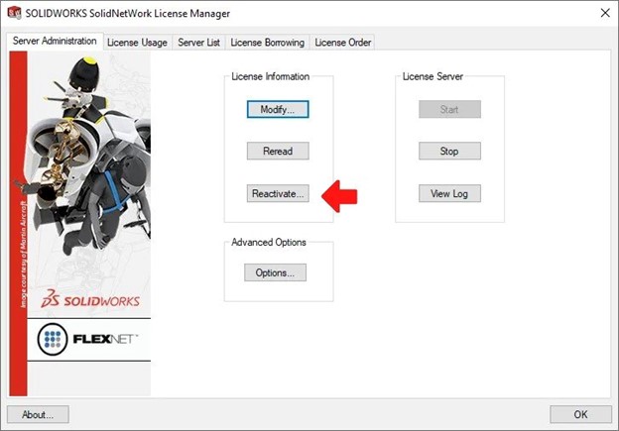This screenshot has height=431, width=619.
Task: Switch to the License Usage tab
Action: pyautogui.click(x=137, y=43)
